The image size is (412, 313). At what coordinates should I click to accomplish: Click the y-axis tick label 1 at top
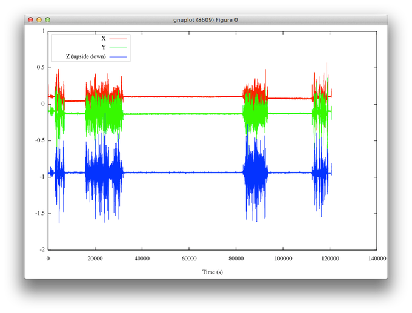click(44, 31)
